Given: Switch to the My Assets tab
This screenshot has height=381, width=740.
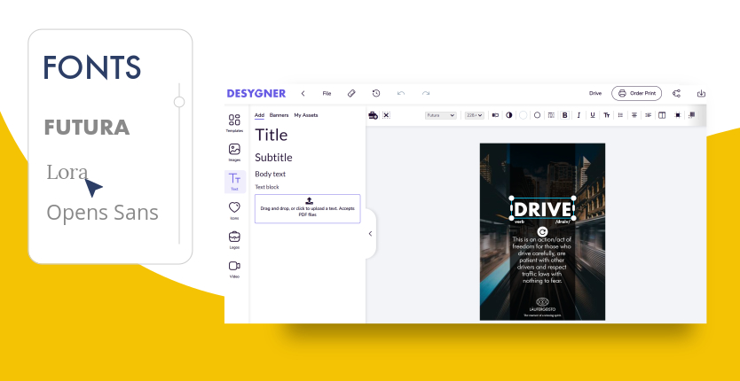Looking at the screenshot, I should point(306,115).
